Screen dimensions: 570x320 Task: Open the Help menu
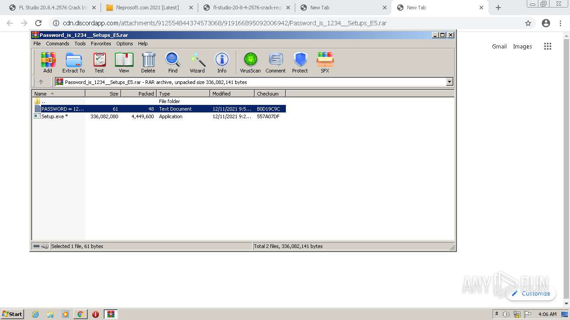pyautogui.click(x=142, y=44)
